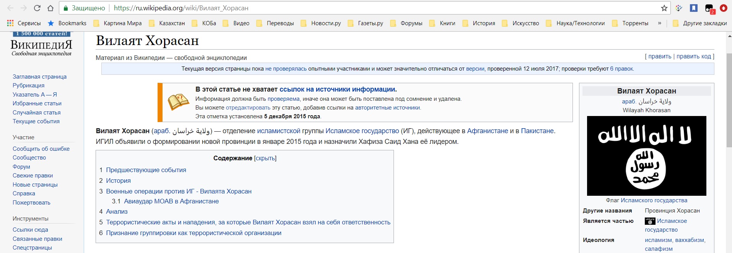The width and height of the screenshot is (732, 253).
Task: Hide the table of contents via скрыть
Action: (x=265, y=158)
